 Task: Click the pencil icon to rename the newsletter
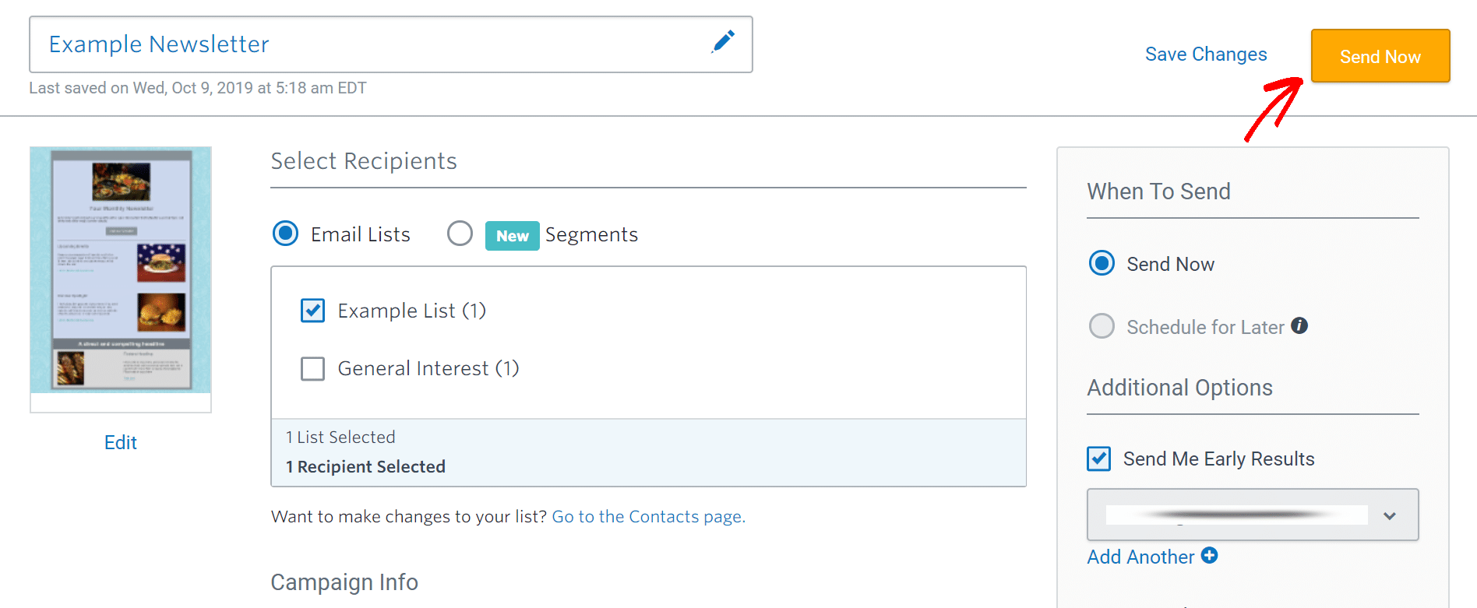[723, 44]
